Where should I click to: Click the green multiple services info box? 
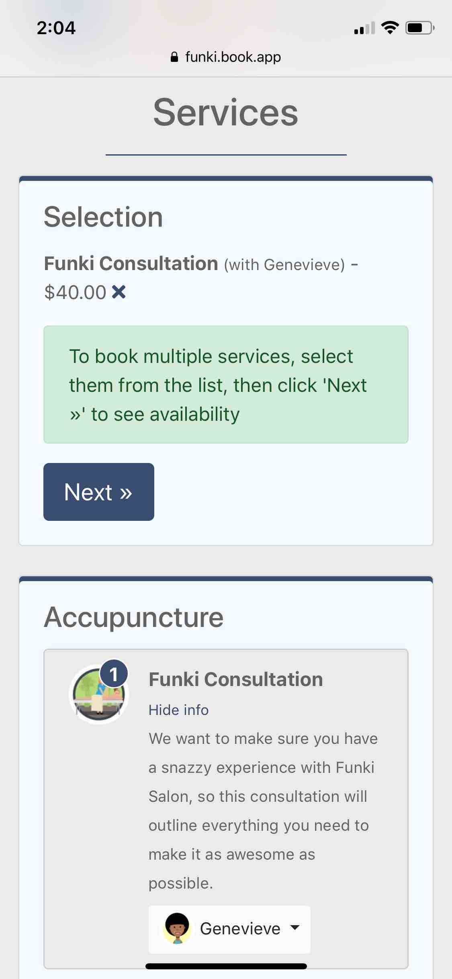pyautogui.click(x=226, y=385)
